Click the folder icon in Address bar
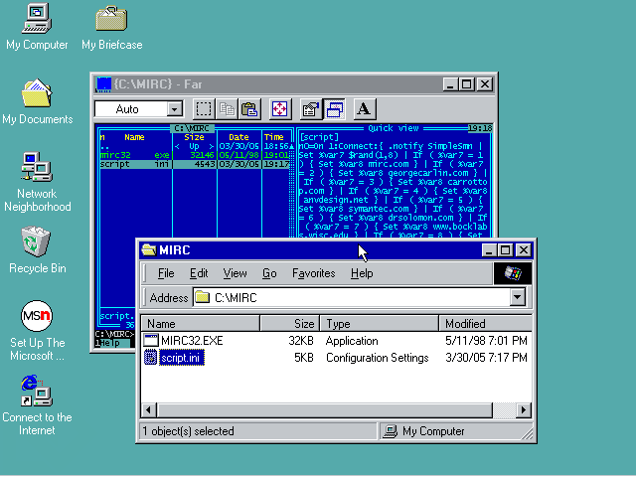This screenshot has height=477, width=636. pyautogui.click(x=202, y=298)
